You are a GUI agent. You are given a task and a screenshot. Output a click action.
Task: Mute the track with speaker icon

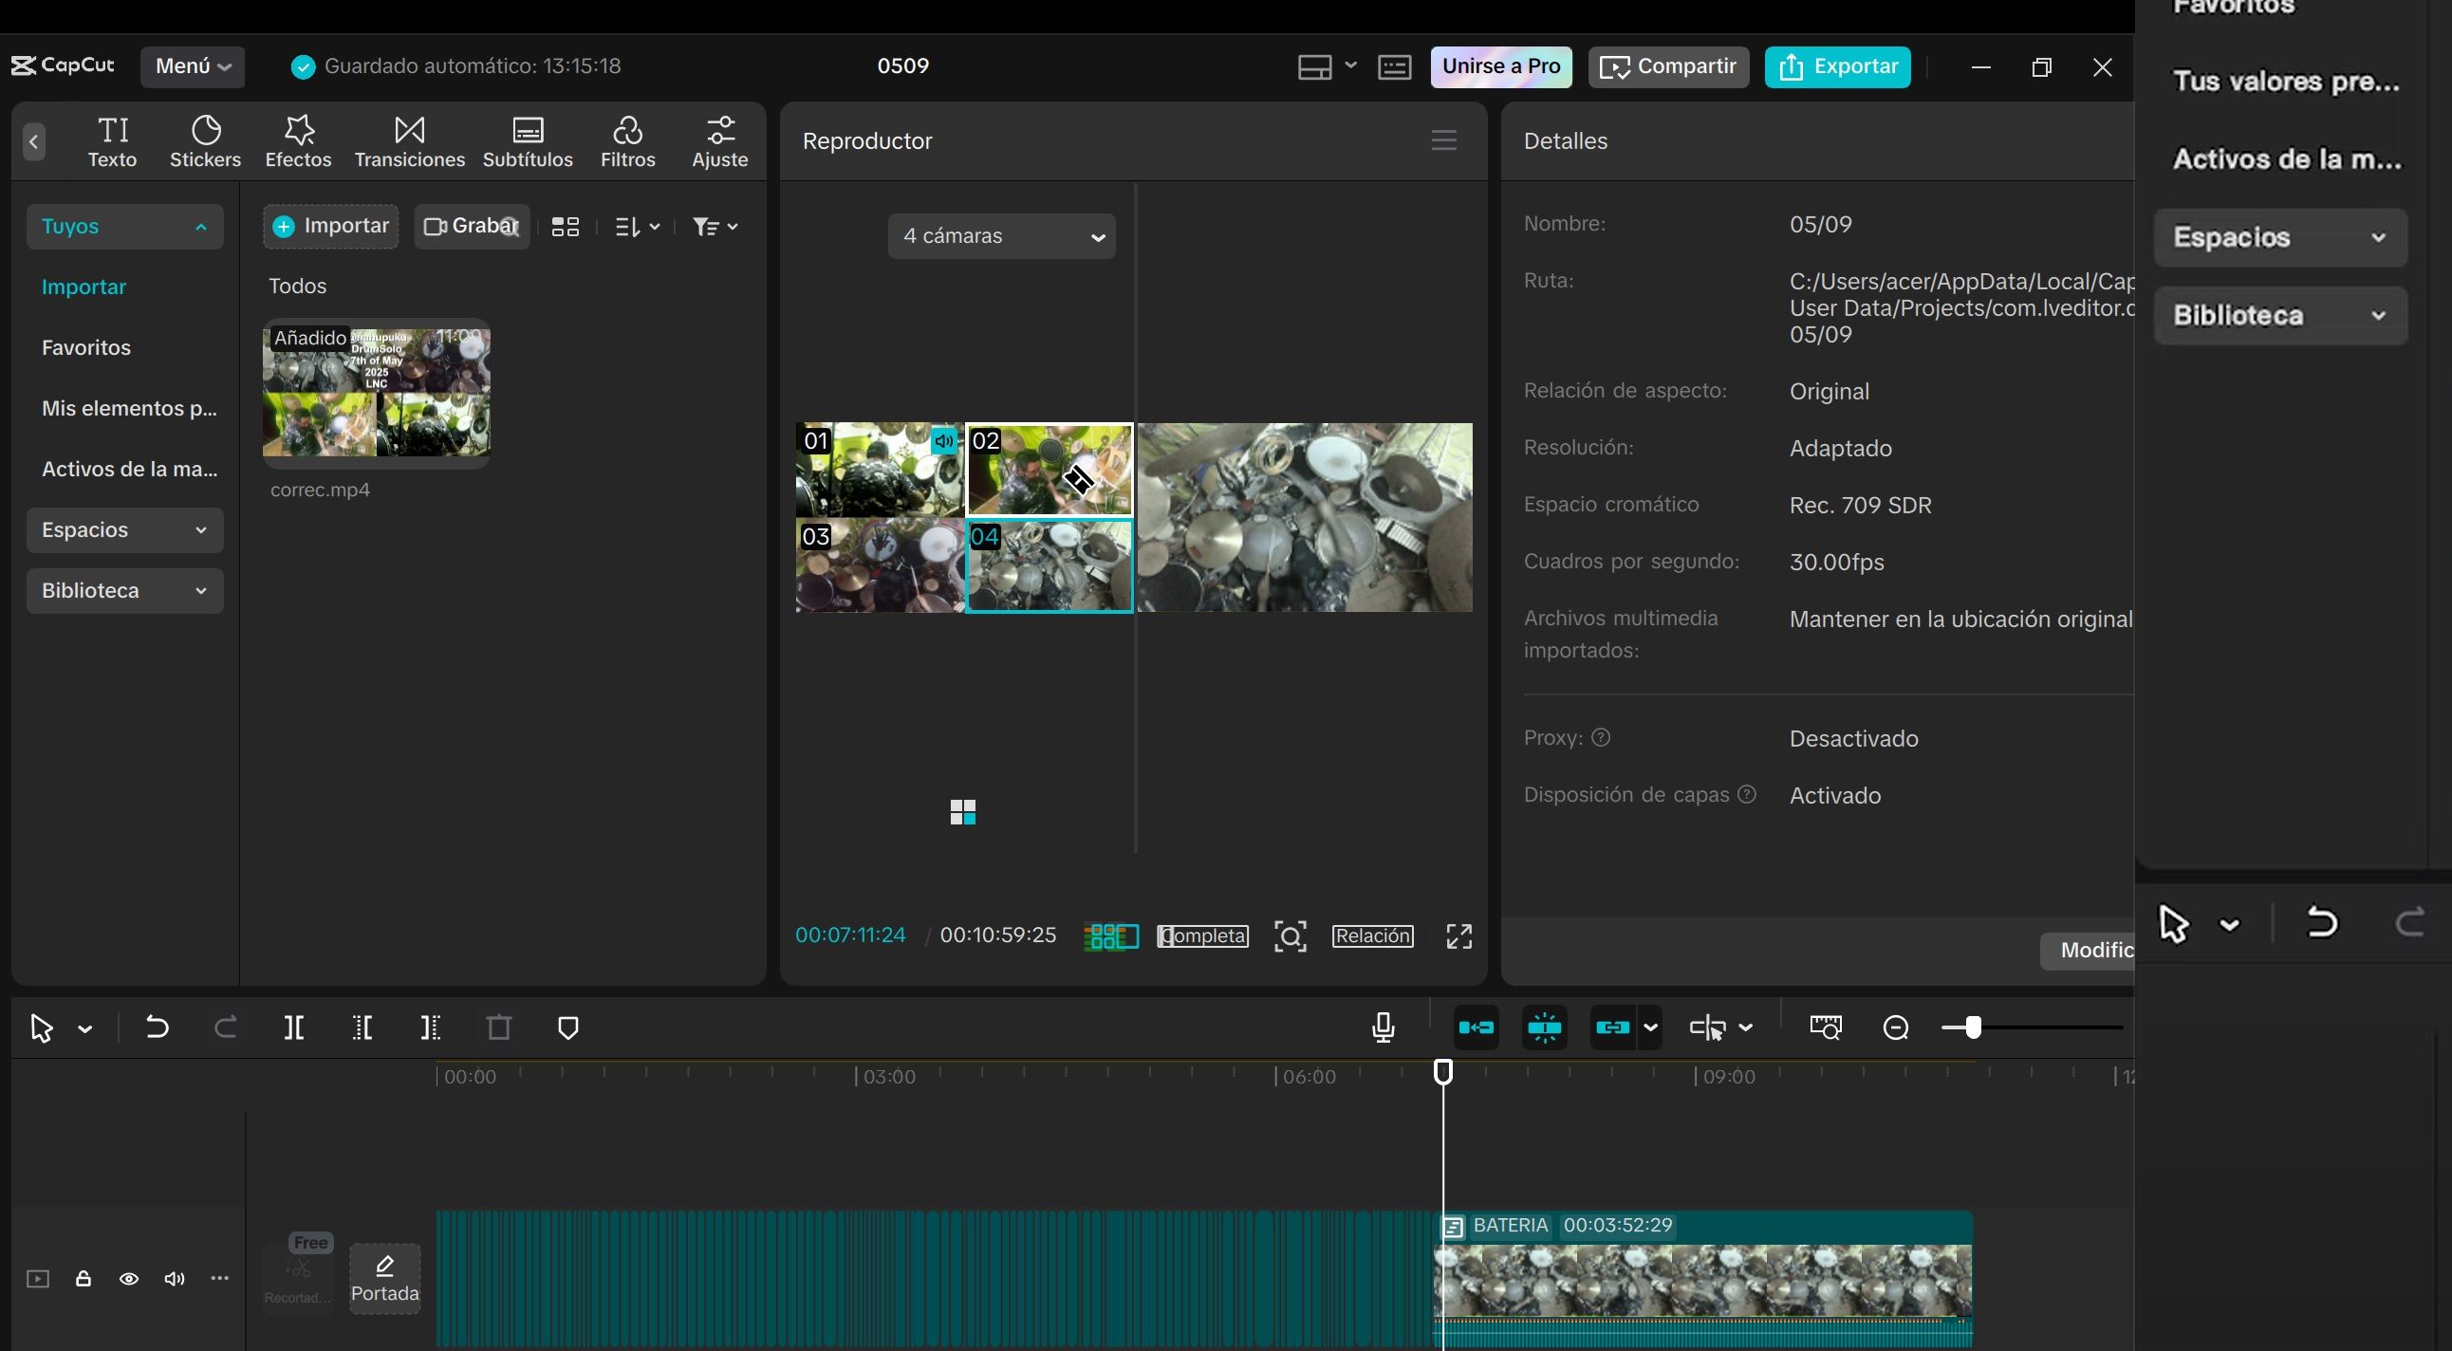174,1279
